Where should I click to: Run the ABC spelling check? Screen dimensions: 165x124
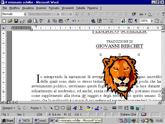[41, 21]
